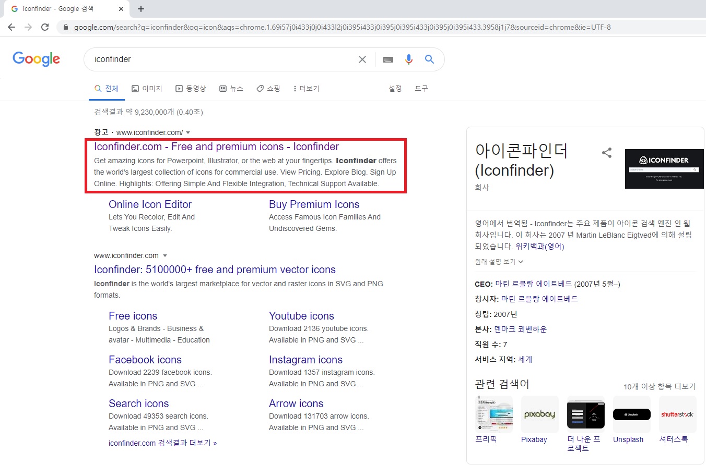Reload the page with the refresh icon

tap(45, 27)
